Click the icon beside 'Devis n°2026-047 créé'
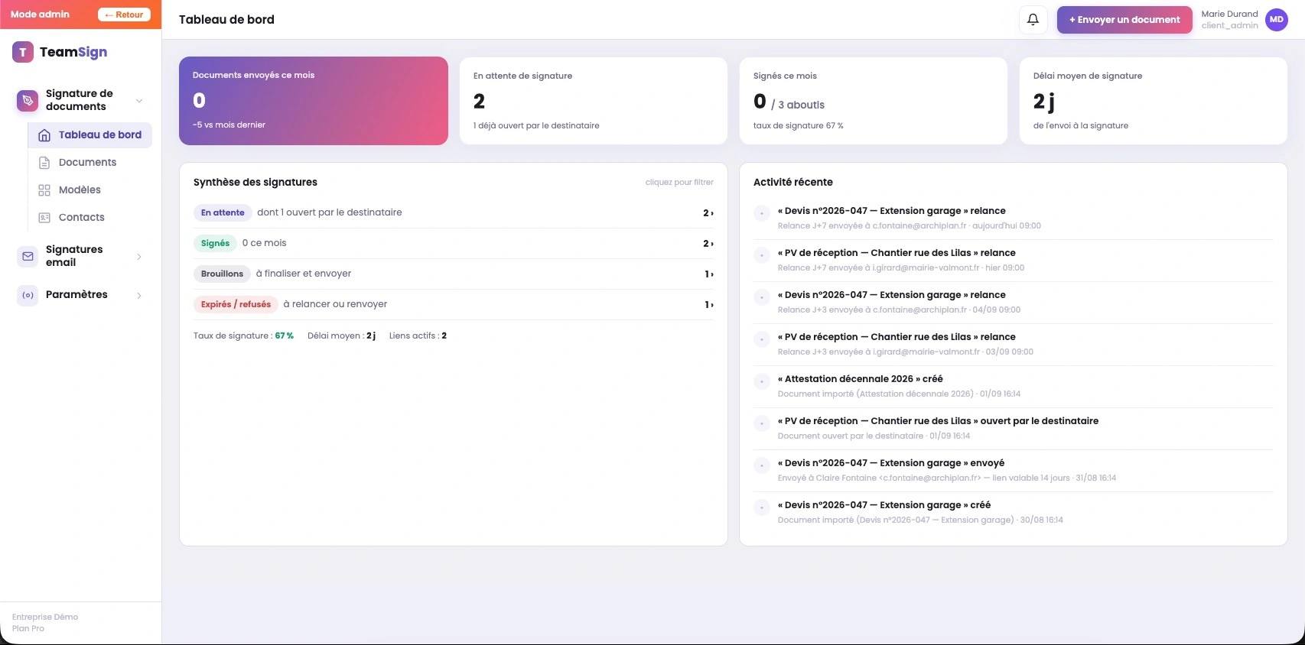The image size is (1305, 645). [762, 507]
